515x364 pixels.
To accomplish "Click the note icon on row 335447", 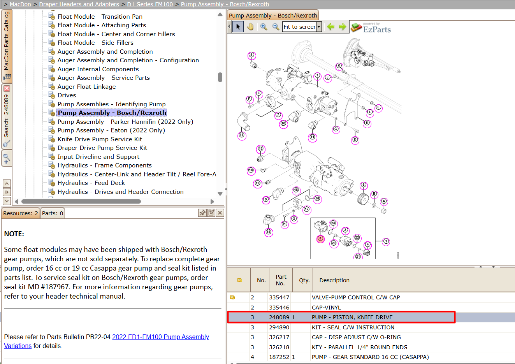I will [x=232, y=297].
